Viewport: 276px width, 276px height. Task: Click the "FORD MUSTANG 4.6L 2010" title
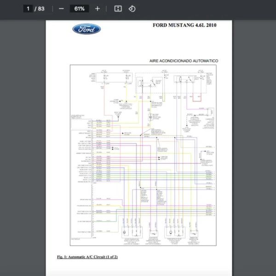point(184,25)
